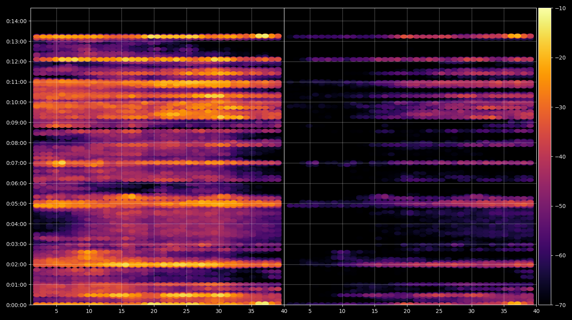This screenshot has height=320, width=572.
Task: Select x-axis tick 30 under the left heatmap
Action: coord(219,311)
